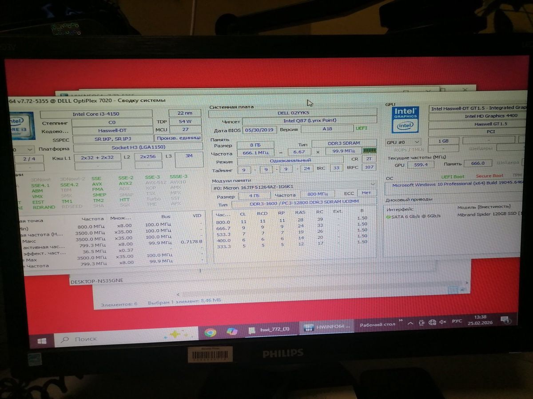Open Copilot from the taskbar

pos(232,331)
